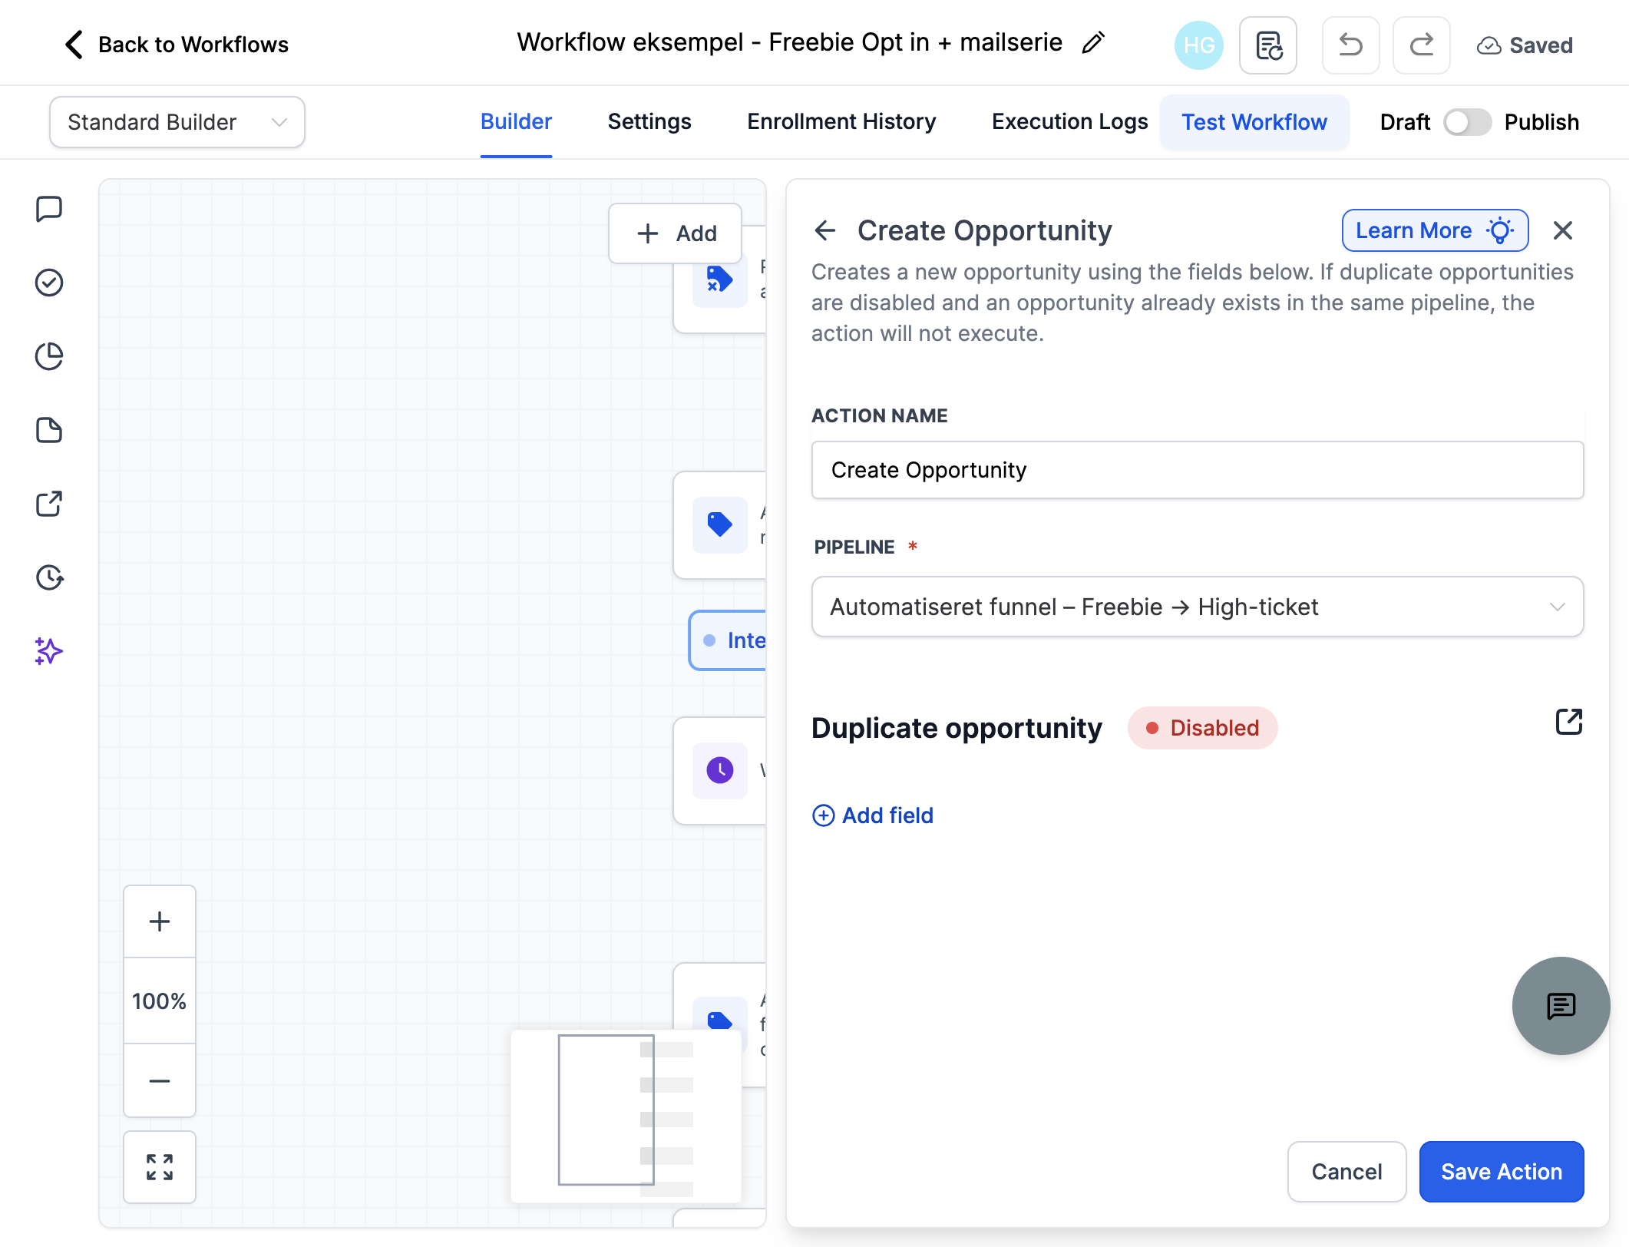Open the pie chart stats sidebar icon
Image resolution: width=1629 pixels, height=1247 pixels.
click(49, 356)
